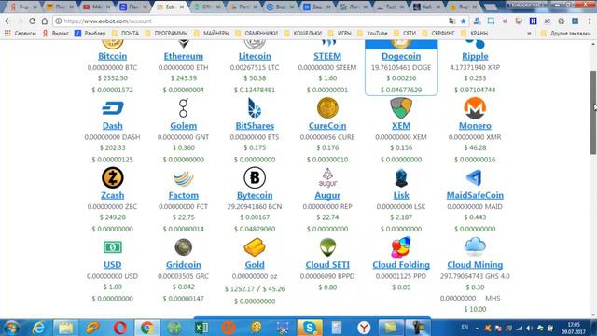The width and height of the screenshot is (597, 336).
Task: Click the BitShares logo icon
Action: pos(255,108)
